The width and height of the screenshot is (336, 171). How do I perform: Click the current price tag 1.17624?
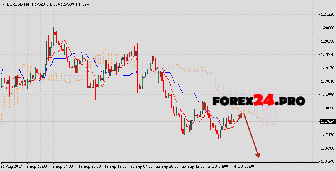[327, 121]
